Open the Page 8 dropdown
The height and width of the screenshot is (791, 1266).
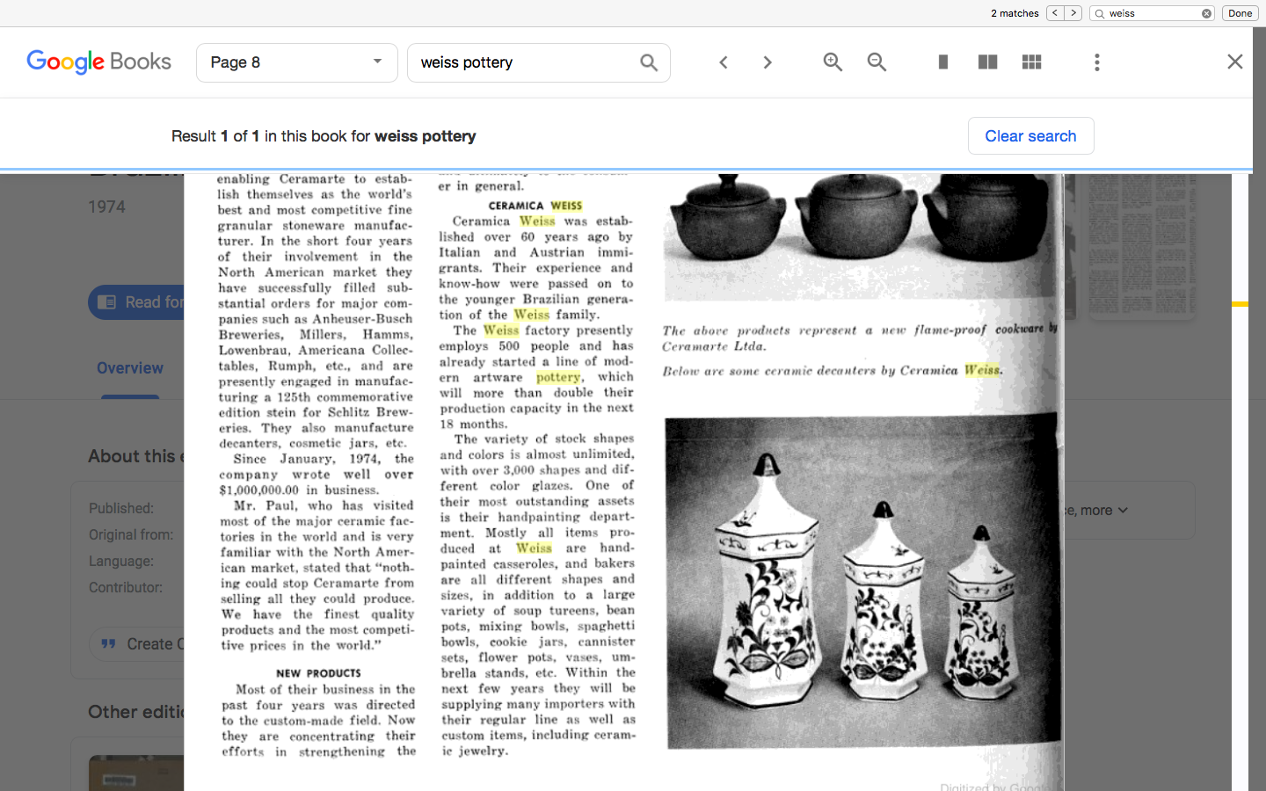pos(296,62)
